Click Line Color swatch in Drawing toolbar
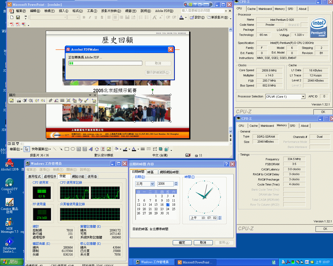333x266 pixels. click(x=125, y=149)
